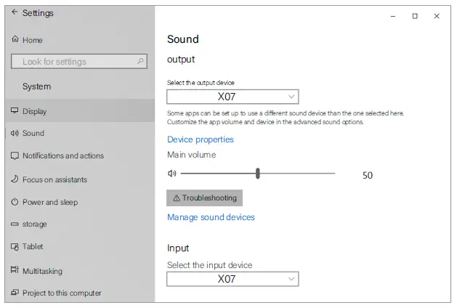Click the Multitasking icon
Screen dimensions: 457x308
pos(15,271)
